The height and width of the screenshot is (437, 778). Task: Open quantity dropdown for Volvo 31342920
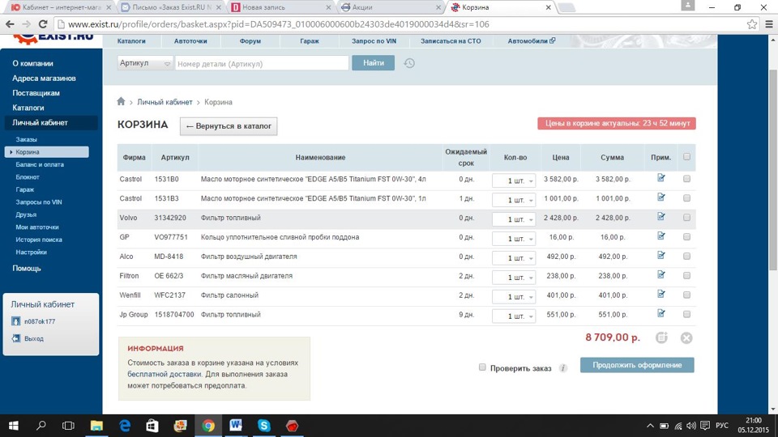pos(514,219)
